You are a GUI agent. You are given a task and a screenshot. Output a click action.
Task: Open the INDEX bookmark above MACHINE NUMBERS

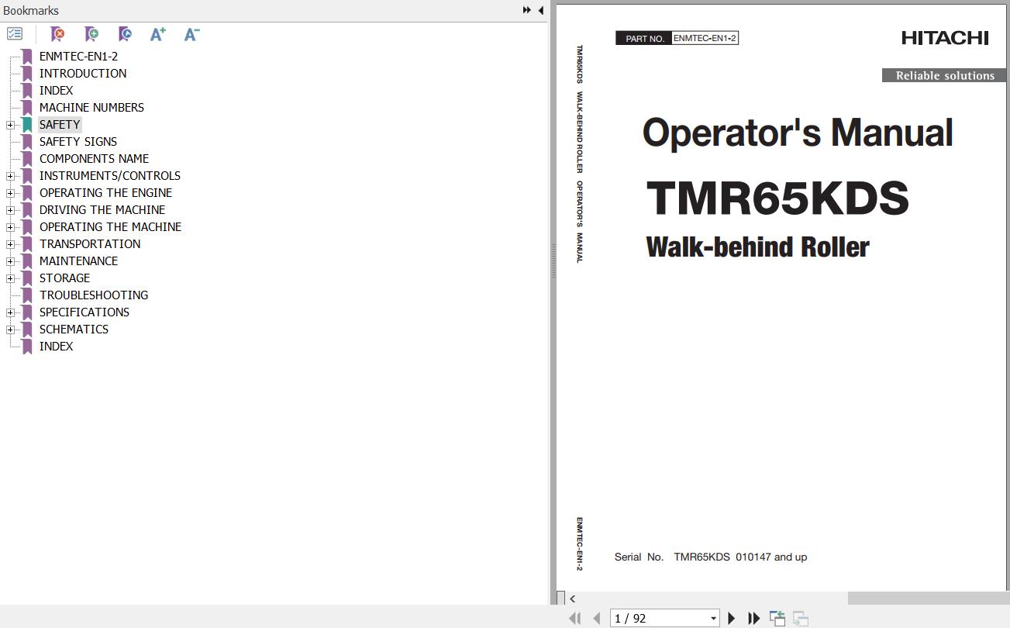coord(56,91)
